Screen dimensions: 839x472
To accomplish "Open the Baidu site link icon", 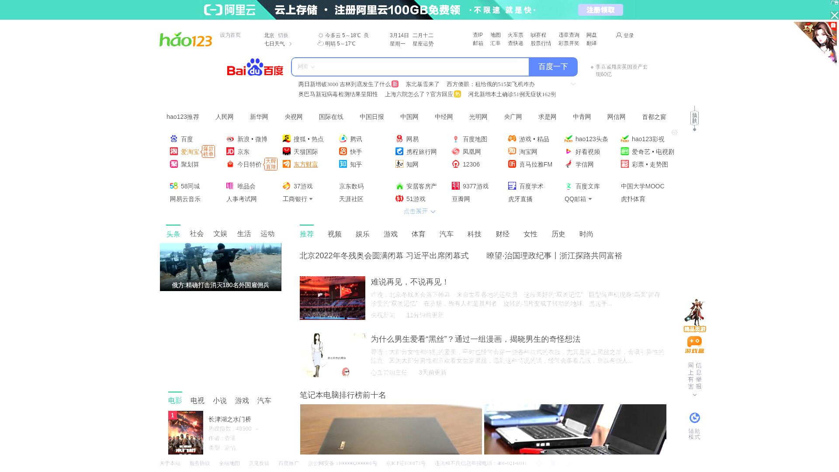I will (174, 139).
